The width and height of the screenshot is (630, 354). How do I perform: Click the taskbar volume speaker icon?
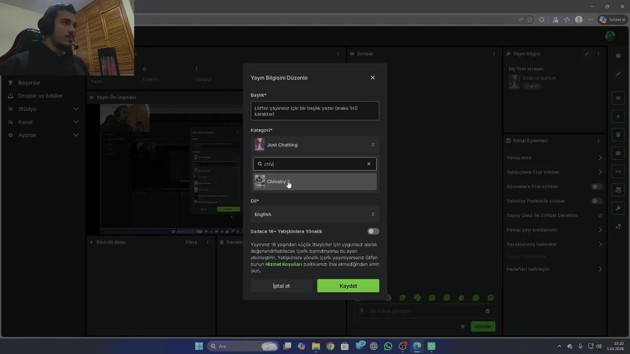599,346
